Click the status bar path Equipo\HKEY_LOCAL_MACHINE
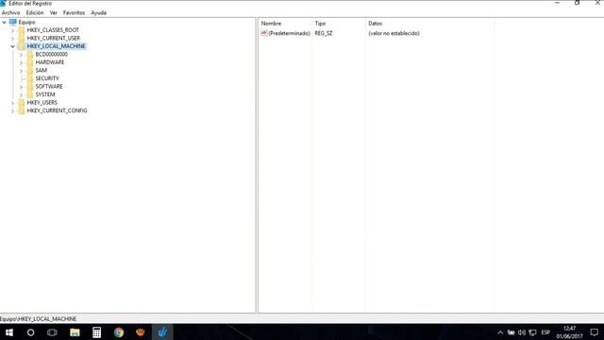Screen dimensions: 604x340 (x=38, y=319)
